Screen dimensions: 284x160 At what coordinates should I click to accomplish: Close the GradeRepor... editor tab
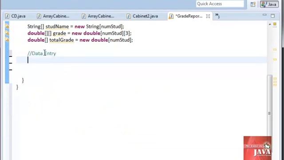click(208, 16)
